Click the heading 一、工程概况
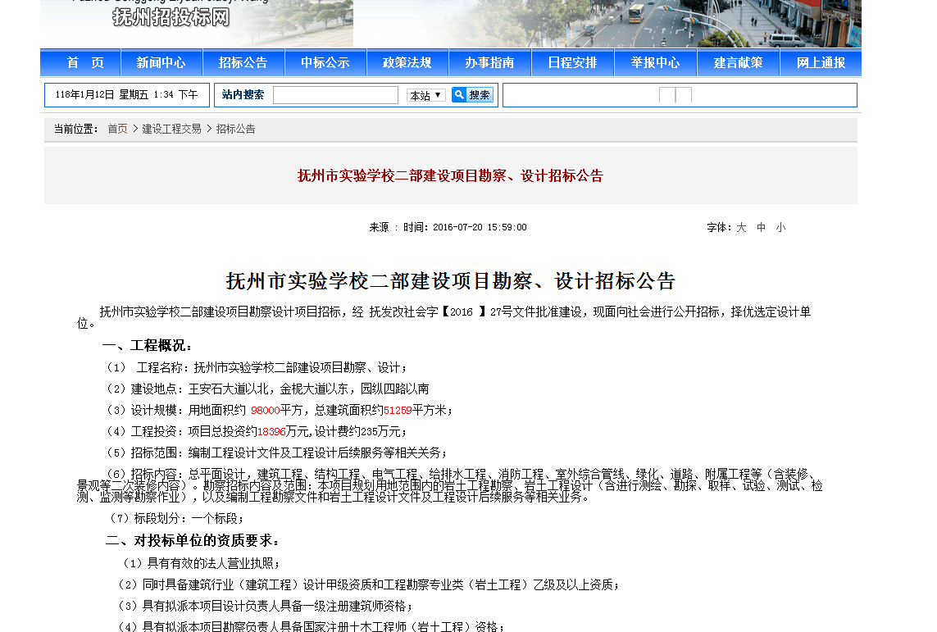The height and width of the screenshot is (632, 937). click(147, 346)
